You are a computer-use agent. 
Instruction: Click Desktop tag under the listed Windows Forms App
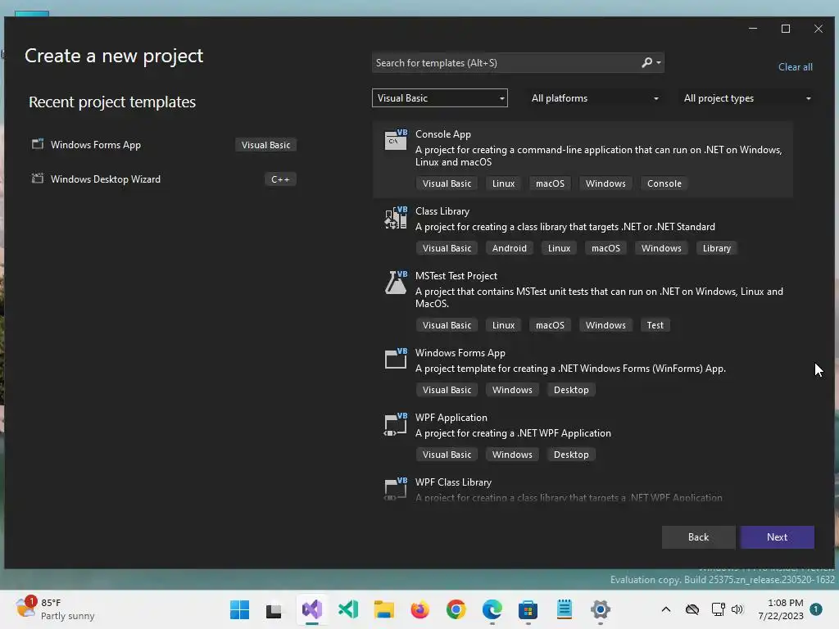(x=571, y=390)
